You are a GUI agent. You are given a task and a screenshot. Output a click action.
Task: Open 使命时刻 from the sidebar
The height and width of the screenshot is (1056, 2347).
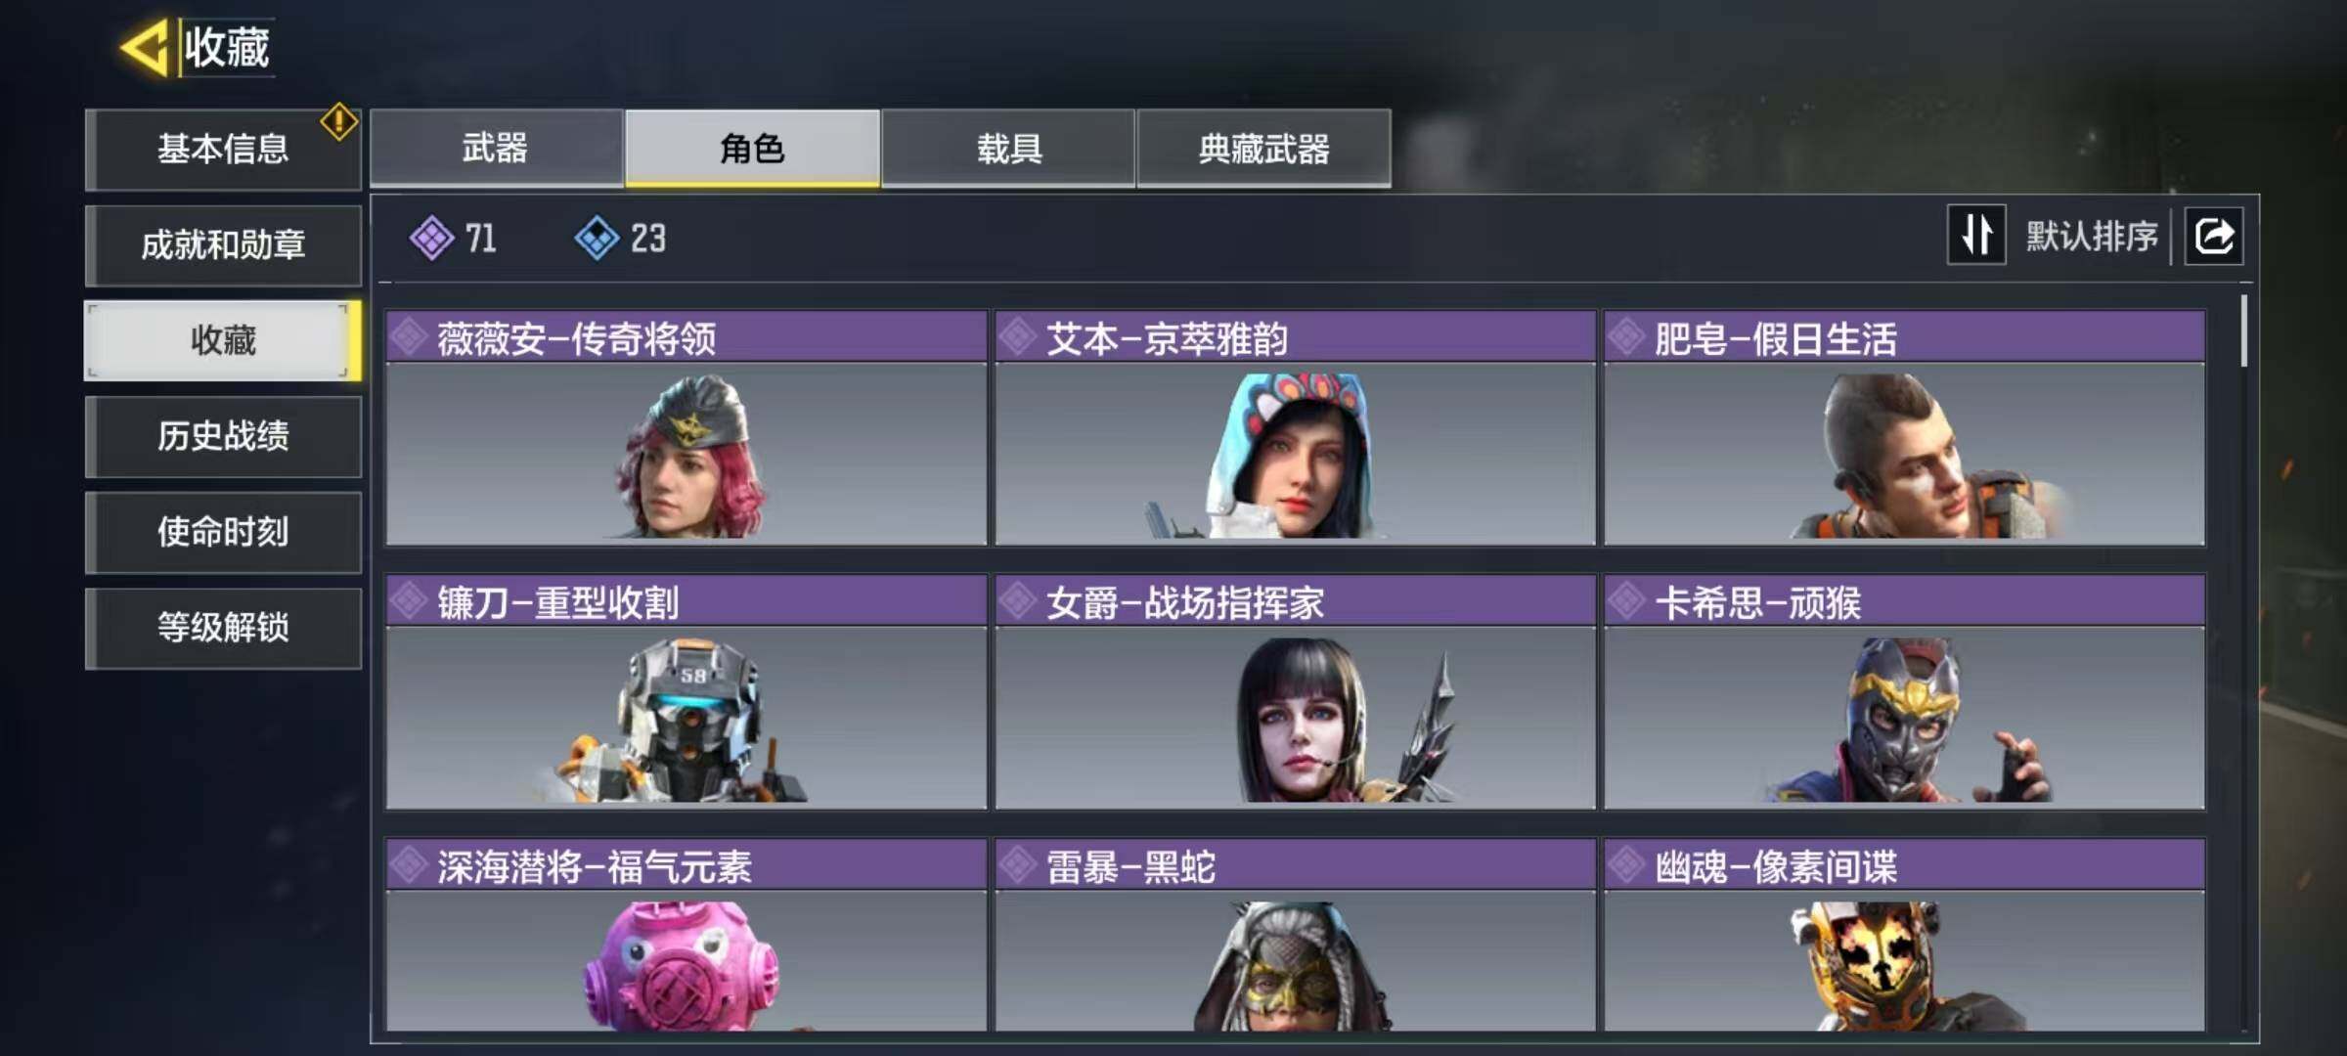coord(223,532)
